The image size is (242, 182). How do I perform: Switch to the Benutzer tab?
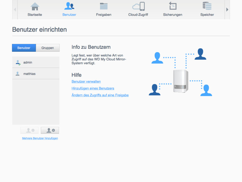[24, 48]
